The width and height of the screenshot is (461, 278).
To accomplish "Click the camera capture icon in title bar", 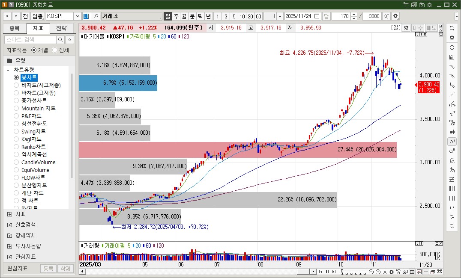I will (x=422, y=5).
